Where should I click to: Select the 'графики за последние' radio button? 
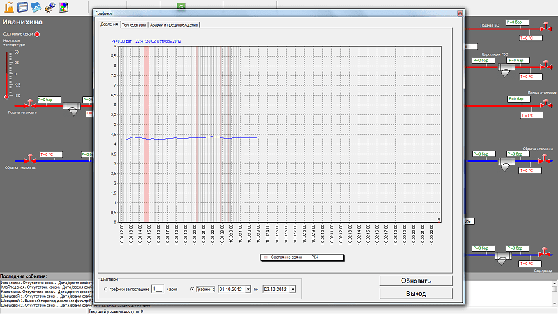105,288
